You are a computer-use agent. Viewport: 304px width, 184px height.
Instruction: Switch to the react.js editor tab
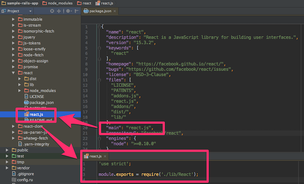(96, 156)
